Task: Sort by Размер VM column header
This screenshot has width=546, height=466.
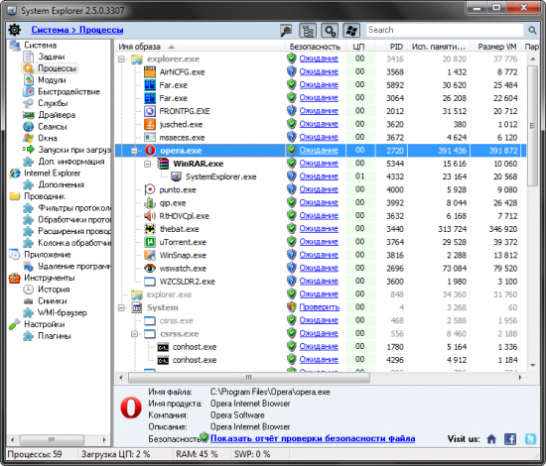Action: pyautogui.click(x=496, y=47)
